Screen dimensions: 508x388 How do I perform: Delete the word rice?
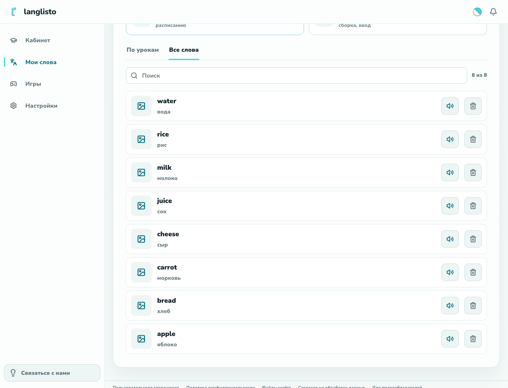point(473,139)
